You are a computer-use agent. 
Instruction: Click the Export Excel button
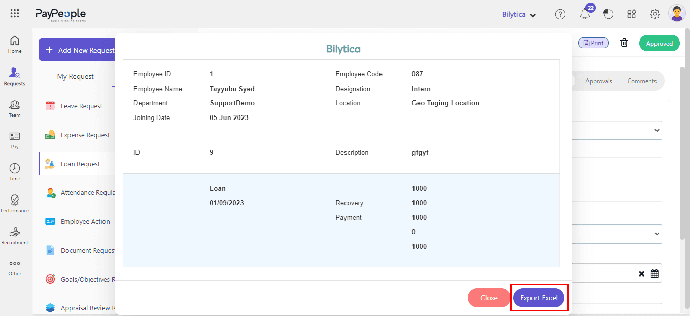(538, 298)
